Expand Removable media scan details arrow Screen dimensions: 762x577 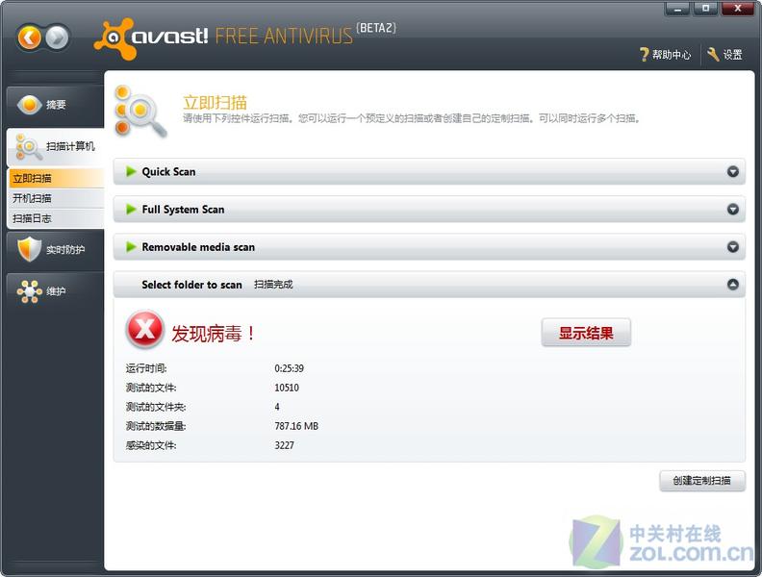[x=733, y=247]
